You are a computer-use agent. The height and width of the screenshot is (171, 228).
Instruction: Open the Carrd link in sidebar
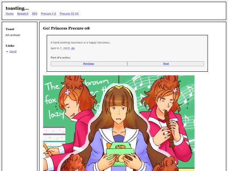pyautogui.click(x=13, y=52)
